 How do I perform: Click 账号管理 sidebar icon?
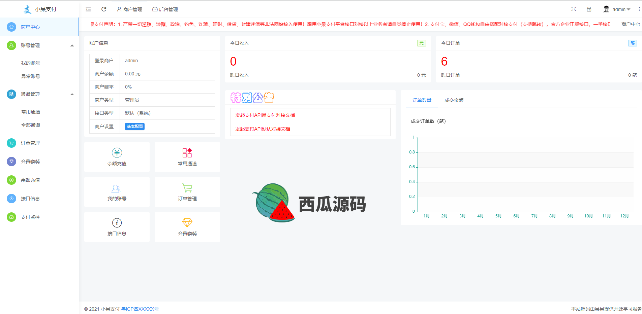[x=11, y=45]
